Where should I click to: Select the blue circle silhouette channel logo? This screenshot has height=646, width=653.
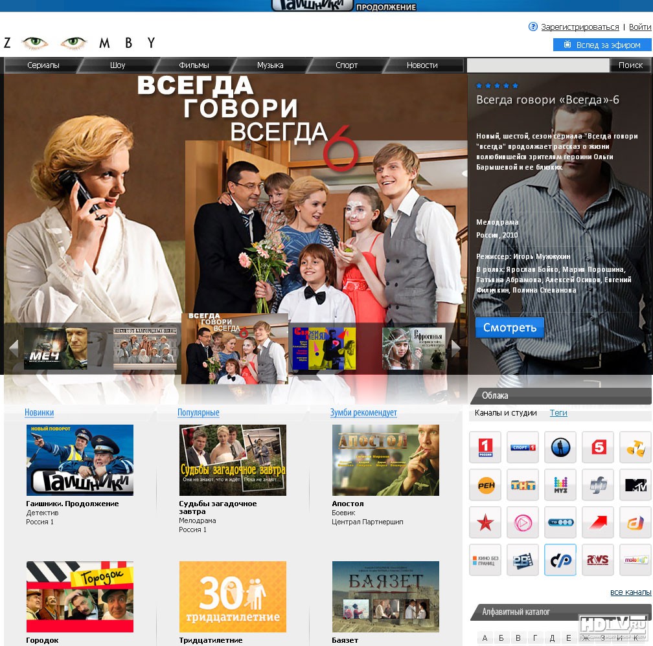(560, 447)
